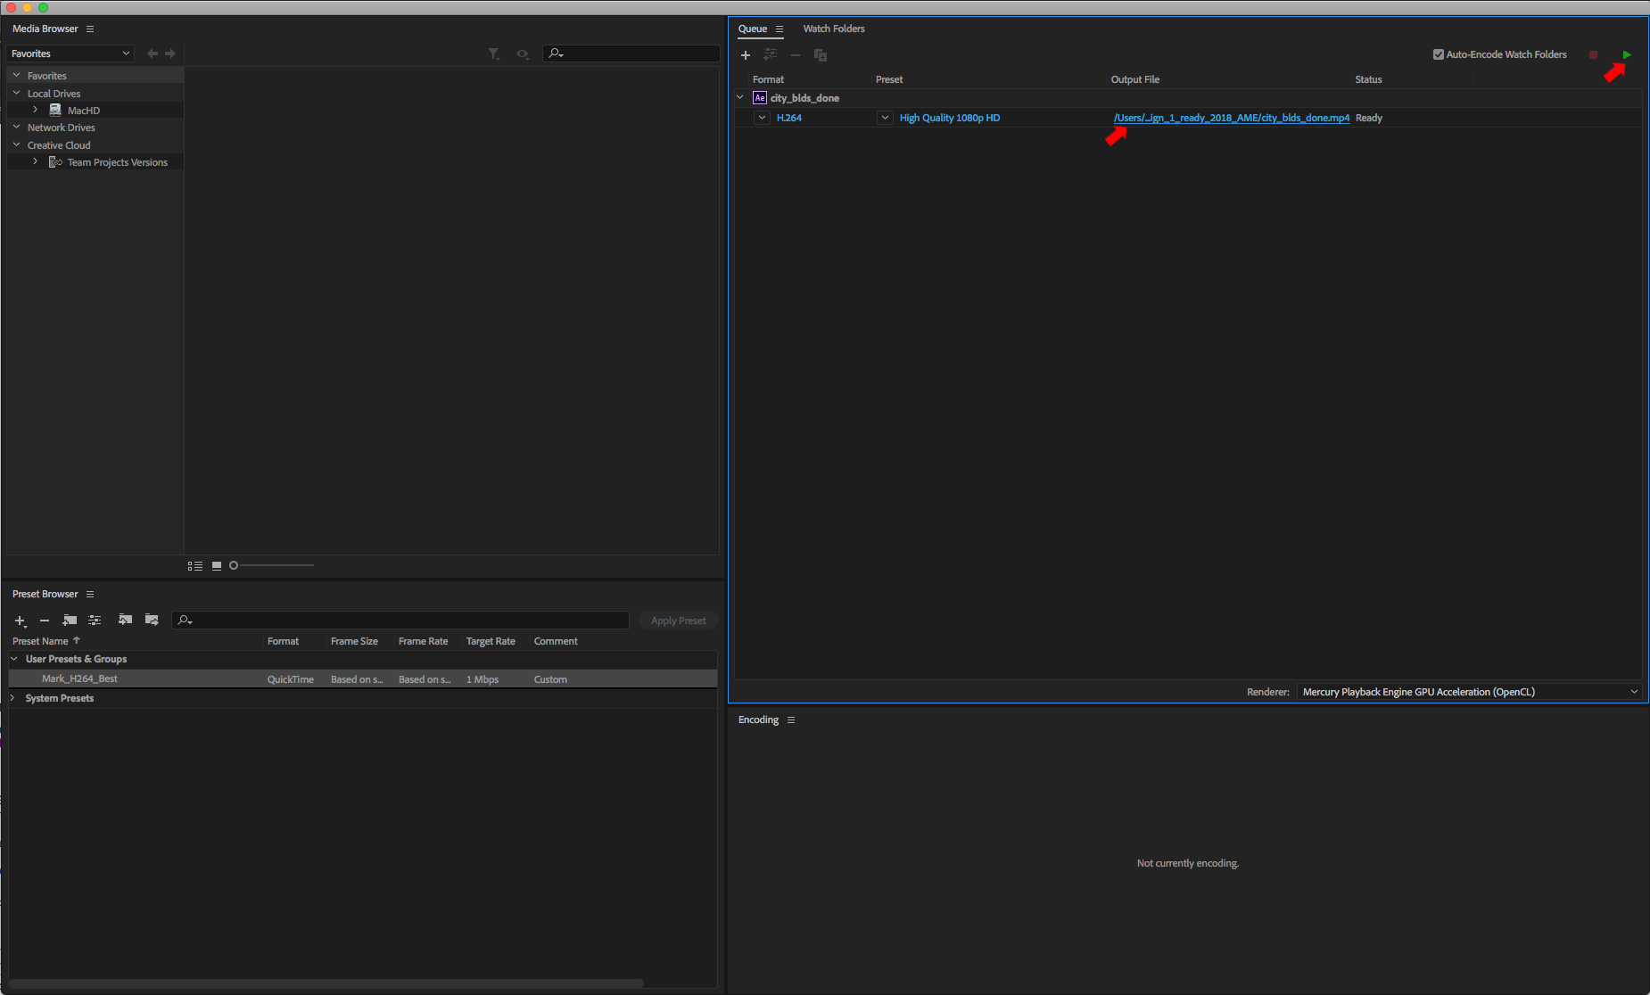Collapse the Favorites tree node
Viewport: 1650px width, 995px height.
click(x=16, y=76)
